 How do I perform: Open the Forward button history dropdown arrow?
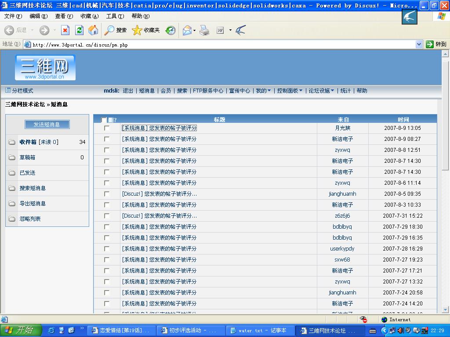click(x=54, y=30)
